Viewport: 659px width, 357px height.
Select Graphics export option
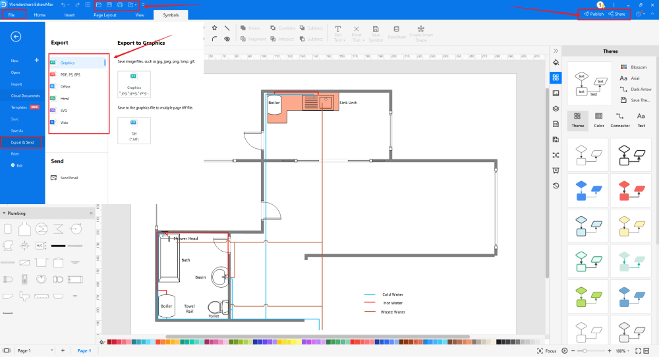pyautogui.click(x=67, y=63)
